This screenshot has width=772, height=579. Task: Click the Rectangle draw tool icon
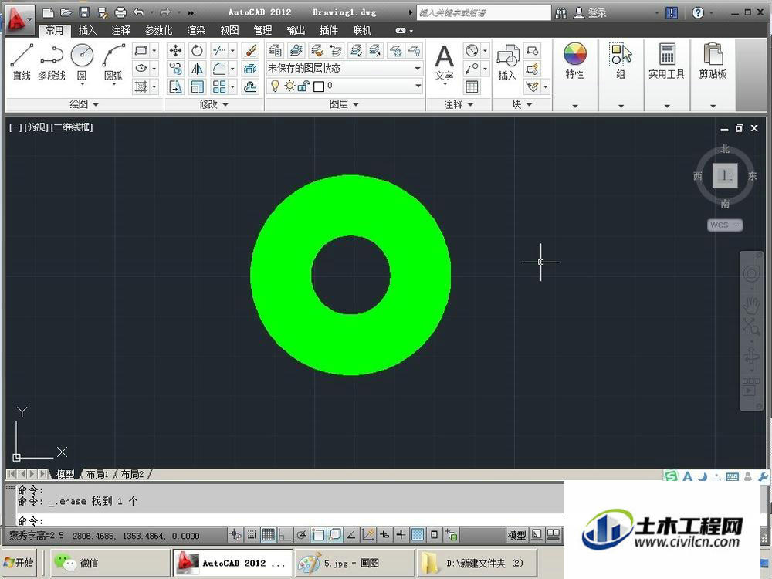pos(141,50)
